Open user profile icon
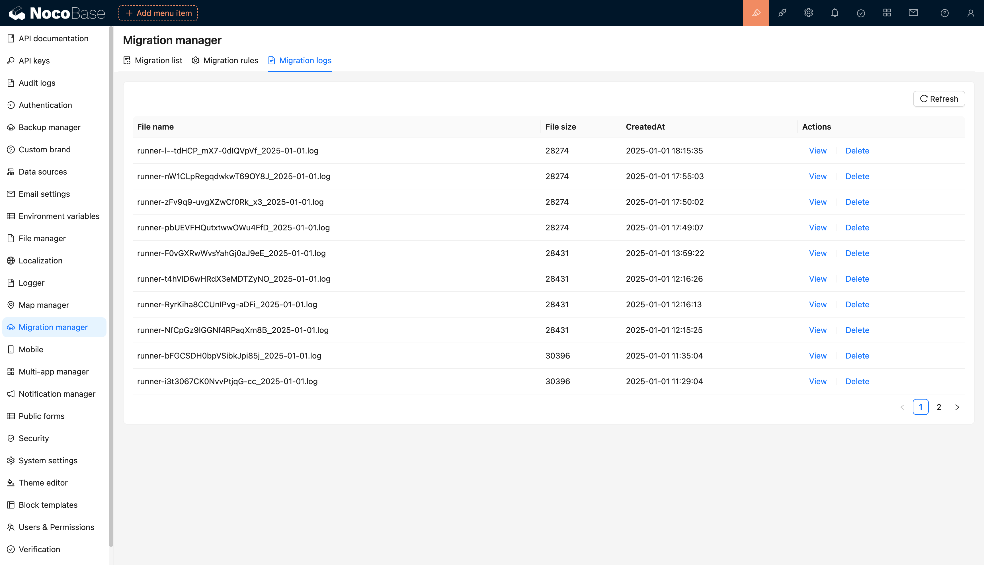 [x=970, y=13]
